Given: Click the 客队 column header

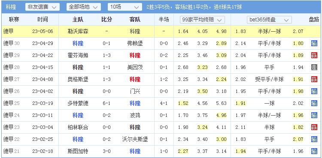Looking at the screenshot, I should [x=135, y=20].
